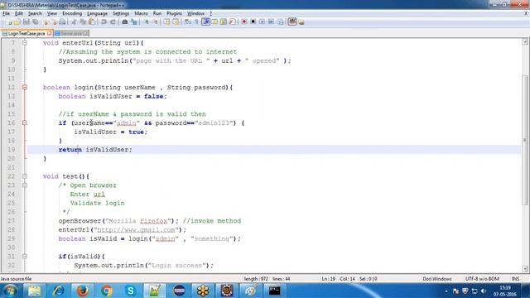Collapse the enterUrl method fold marker
Image resolution: width=530 pixels, height=298 pixels.
click(25, 43)
